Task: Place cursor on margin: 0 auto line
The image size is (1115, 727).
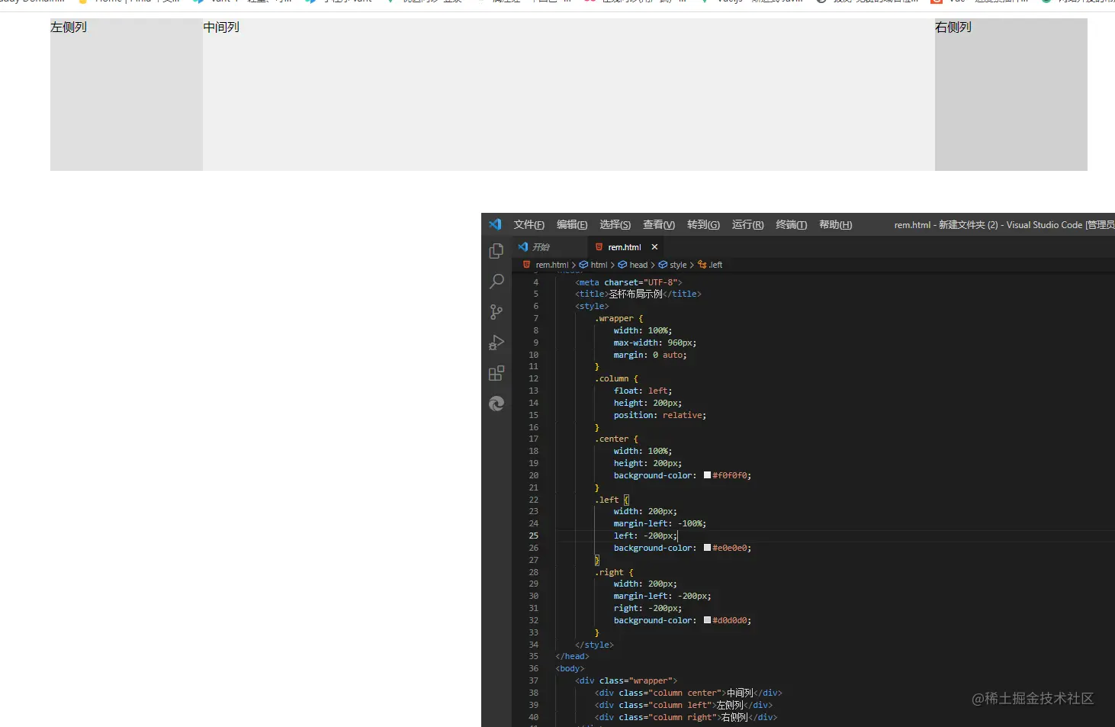Action: (x=651, y=355)
